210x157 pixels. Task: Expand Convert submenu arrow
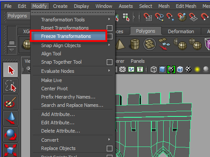109,140
